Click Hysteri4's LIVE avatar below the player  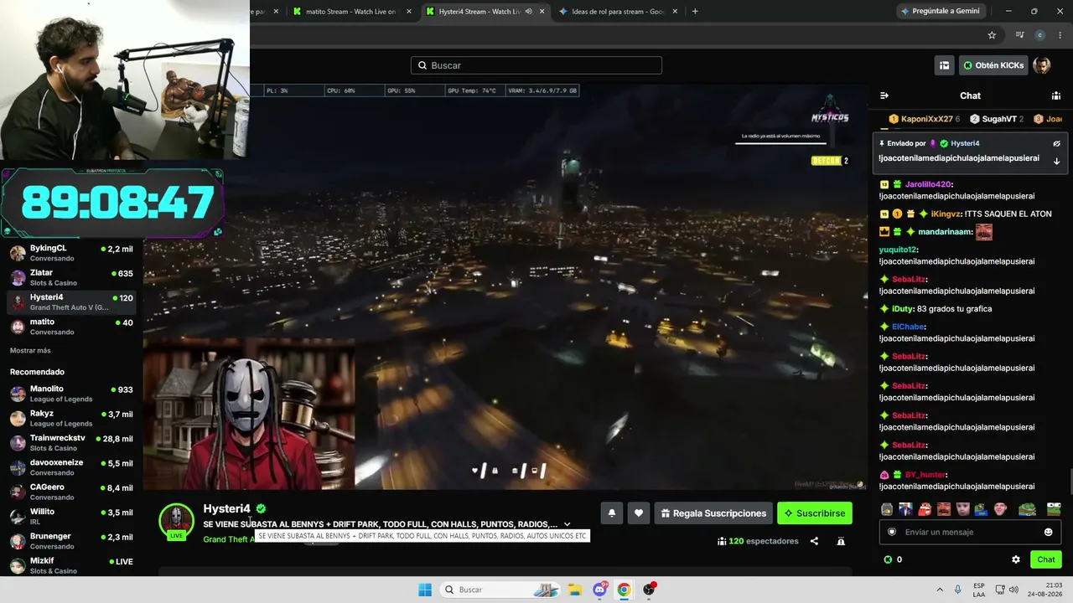[177, 521]
